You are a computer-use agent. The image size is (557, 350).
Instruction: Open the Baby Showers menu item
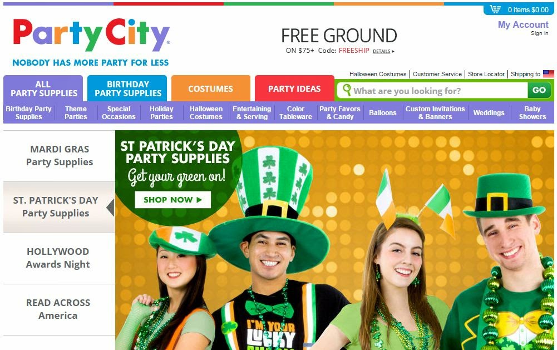tap(532, 112)
